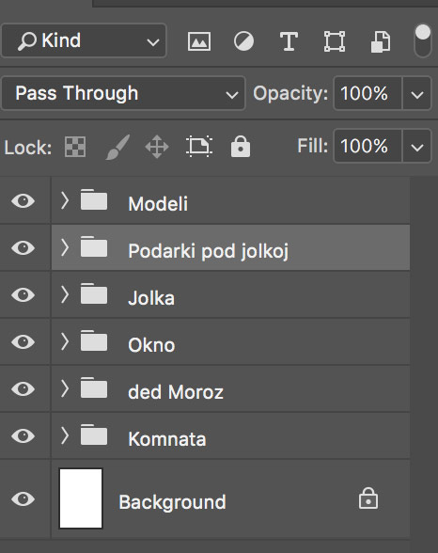Lock image pixels brush icon
The image size is (438, 553).
(x=118, y=147)
